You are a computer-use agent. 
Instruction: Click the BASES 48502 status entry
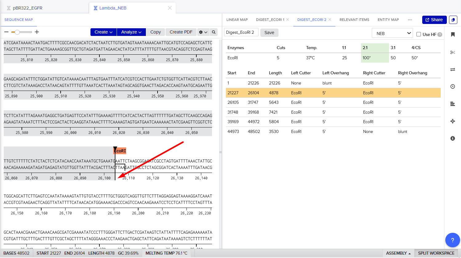pyautogui.click(x=16, y=253)
